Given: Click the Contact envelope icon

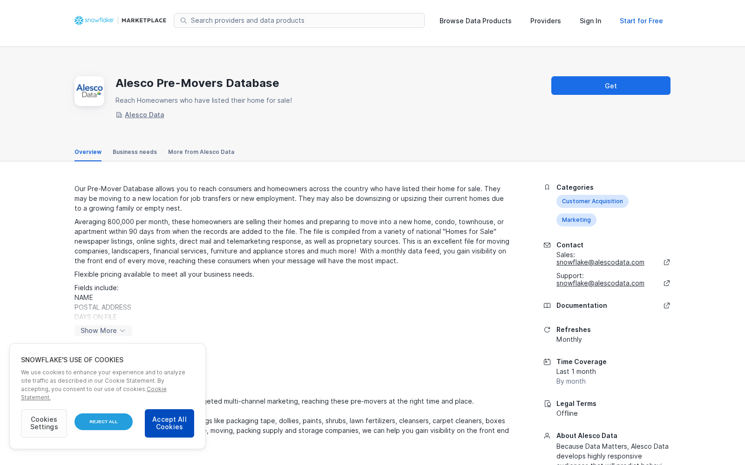Looking at the screenshot, I should (547, 245).
